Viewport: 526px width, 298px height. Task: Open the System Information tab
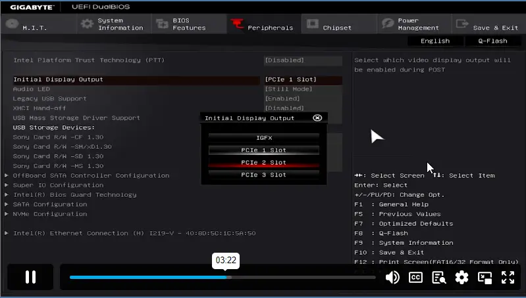[x=112, y=25]
